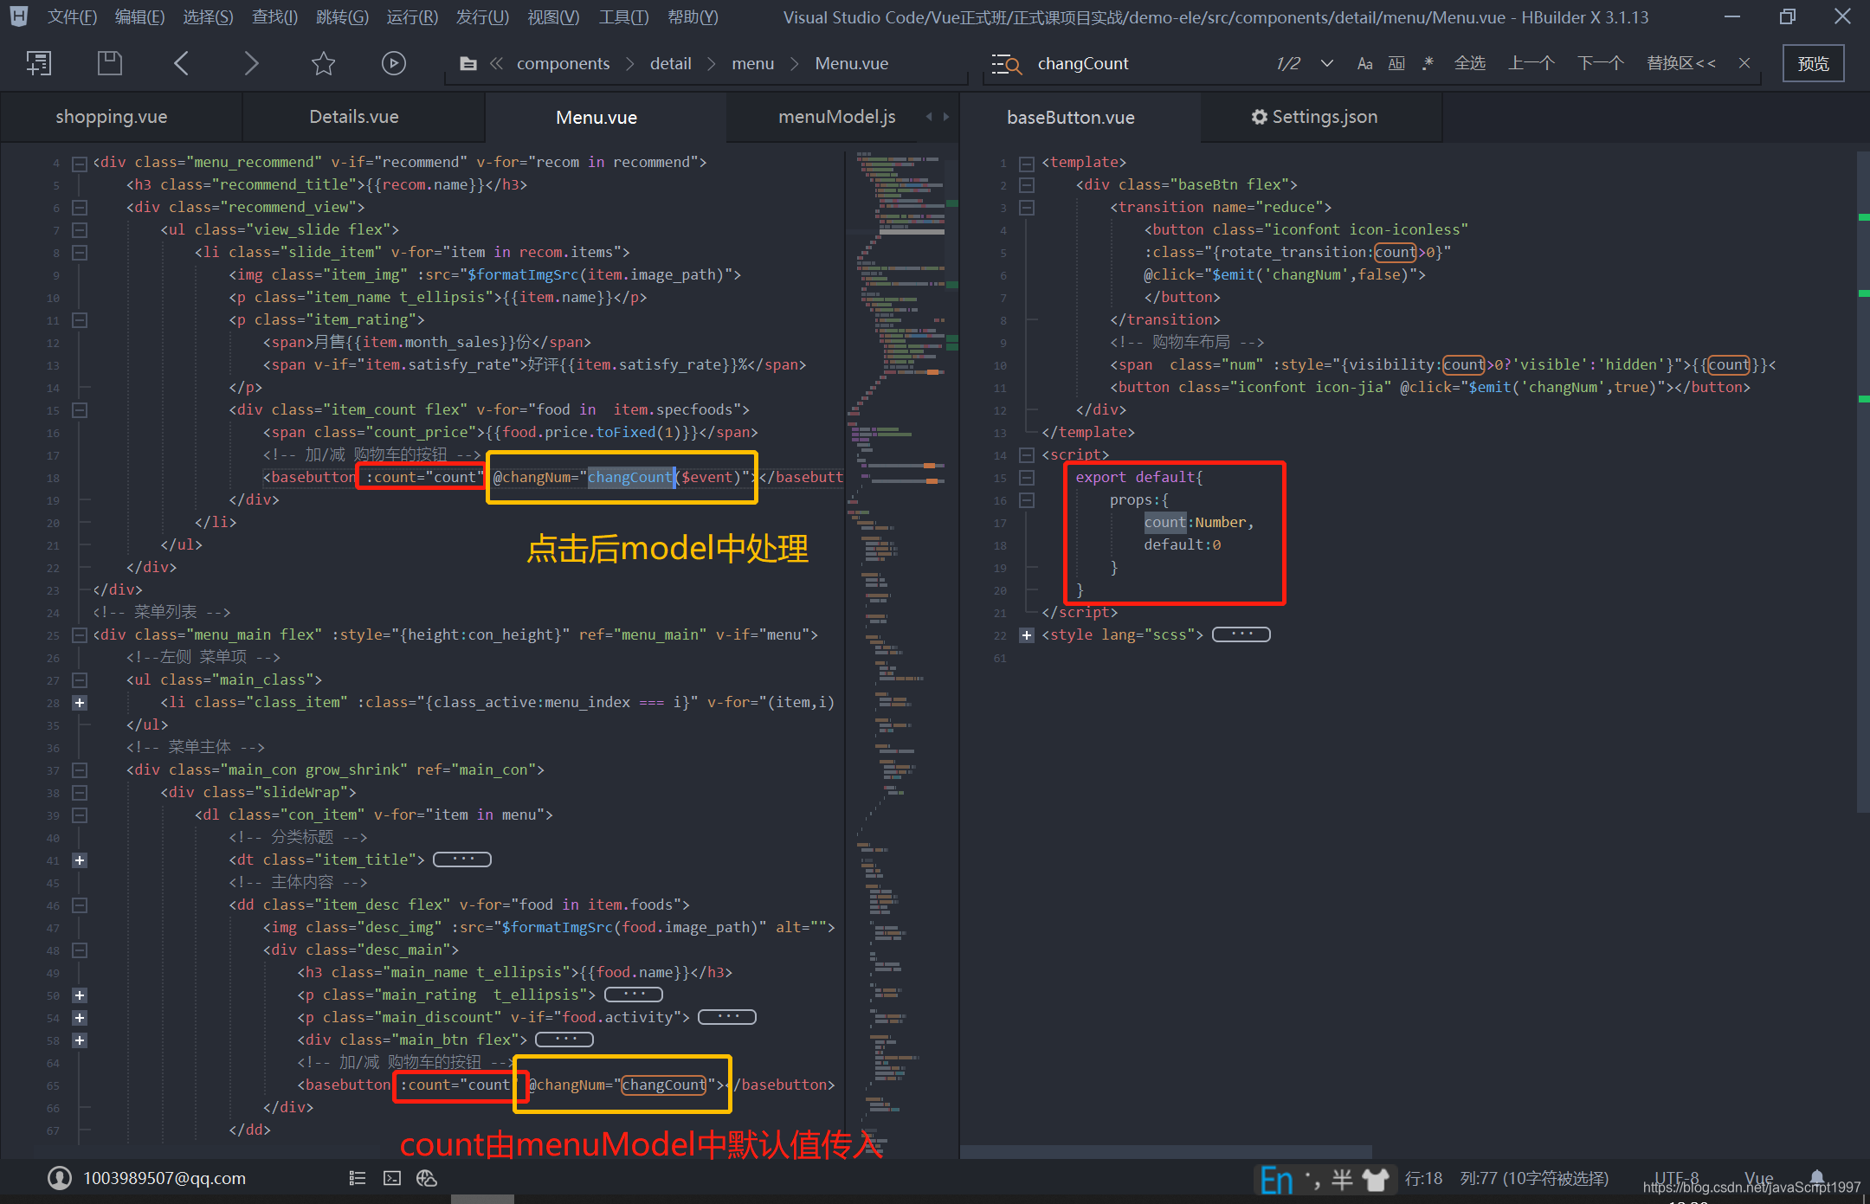
Task: Click the detail breadcrumb
Action: pyautogui.click(x=671, y=63)
